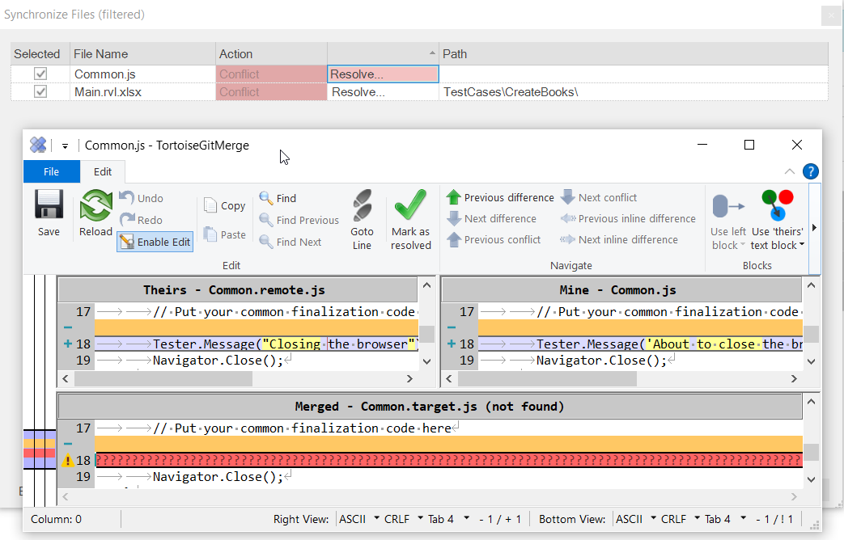Switch to the Edit ribbon tab

point(103,171)
